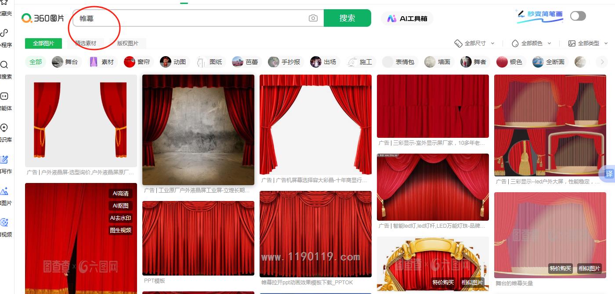Click the 小程序 sidebar icon
The image size is (615, 294).
tap(4, 33)
